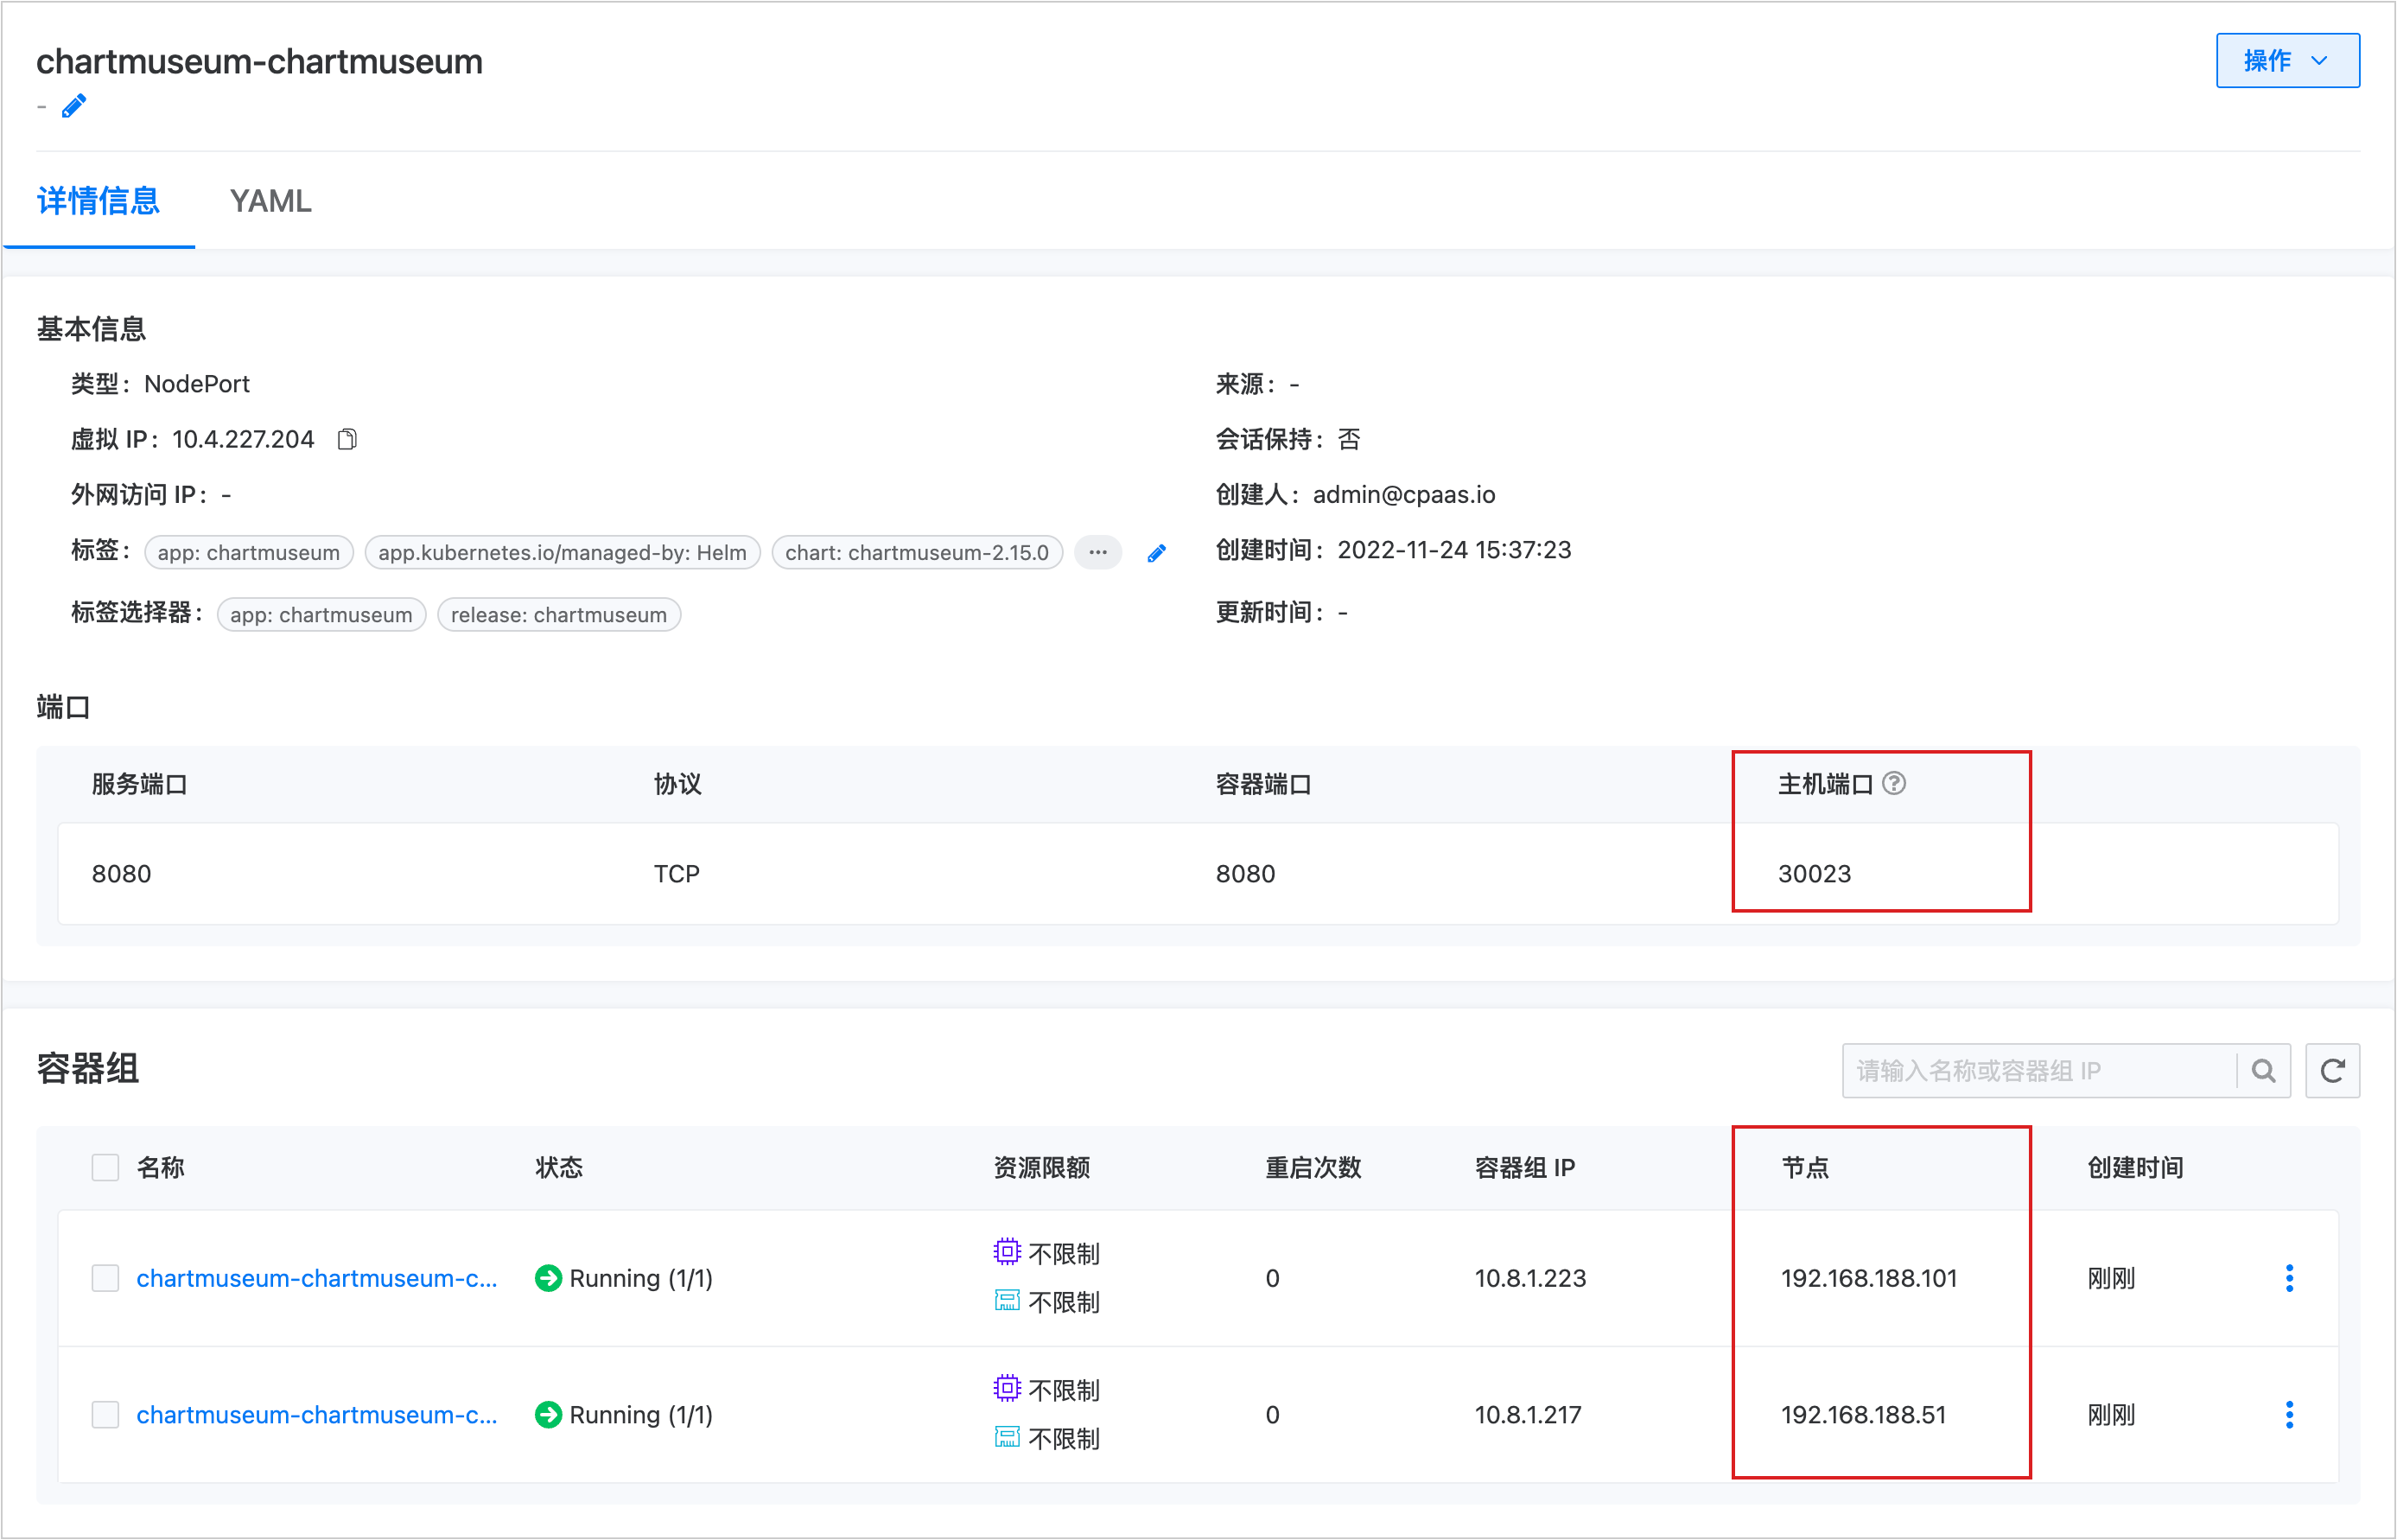Click selector tag app: chartmuseum
Image resolution: width=2397 pixels, height=1540 pixels.
pos(321,615)
